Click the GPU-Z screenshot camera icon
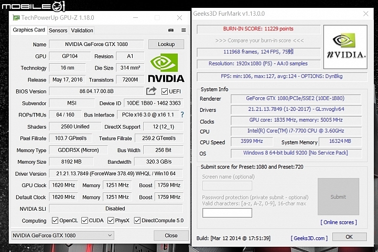The image size is (378, 252). [171, 30]
